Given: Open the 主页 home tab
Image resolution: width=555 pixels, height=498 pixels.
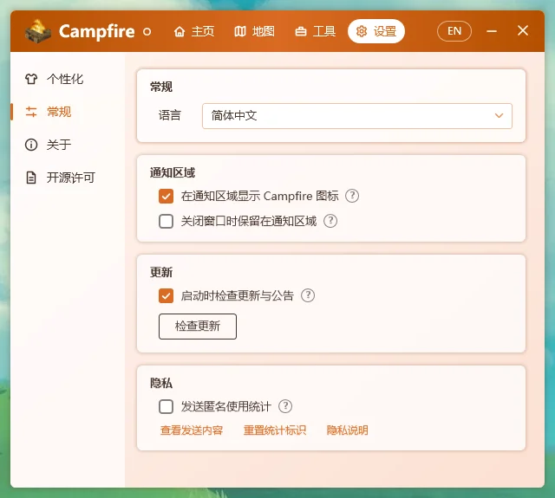Looking at the screenshot, I should [x=194, y=31].
